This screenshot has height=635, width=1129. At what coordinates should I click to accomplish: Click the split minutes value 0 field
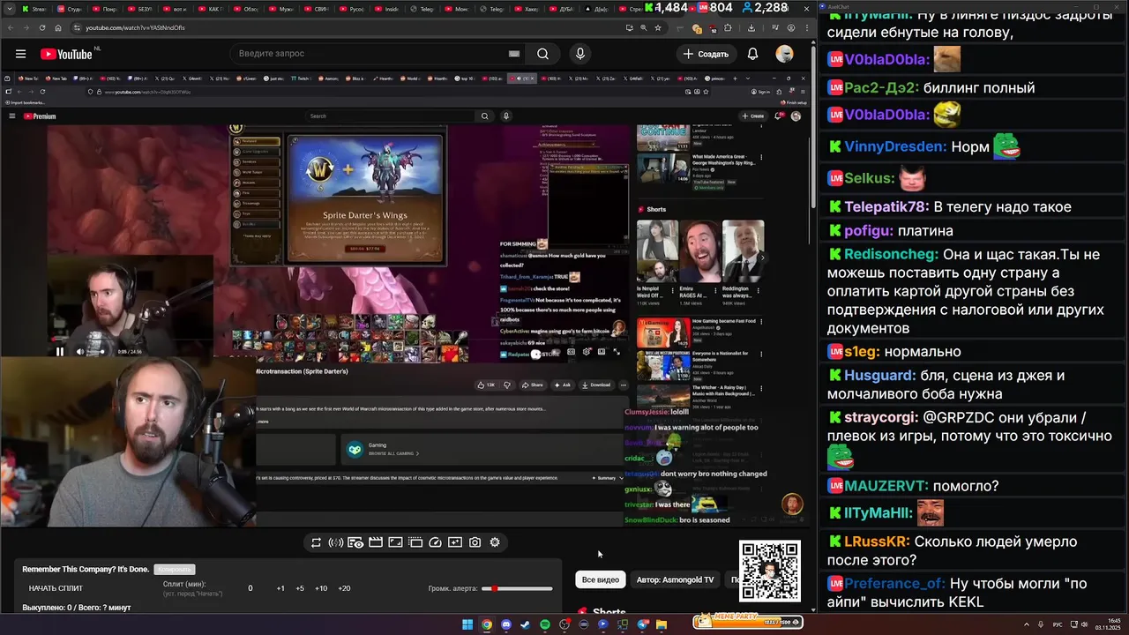coord(250,588)
